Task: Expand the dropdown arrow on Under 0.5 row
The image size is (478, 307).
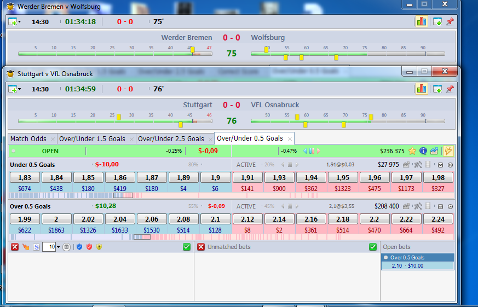Action: tap(440, 165)
